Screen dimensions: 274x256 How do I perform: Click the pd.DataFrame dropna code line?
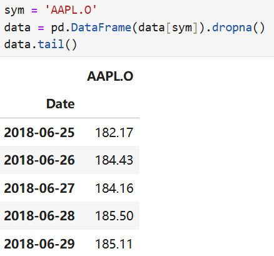(134, 28)
